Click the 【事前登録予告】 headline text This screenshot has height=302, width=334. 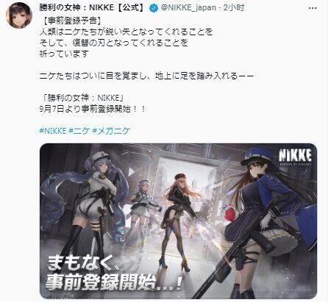[70, 21]
